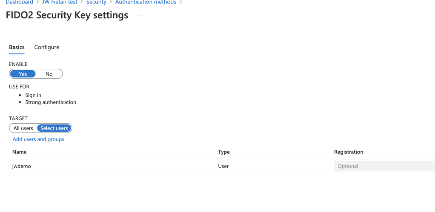Target All users
The width and height of the screenshot is (435, 212).
[23, 128]
